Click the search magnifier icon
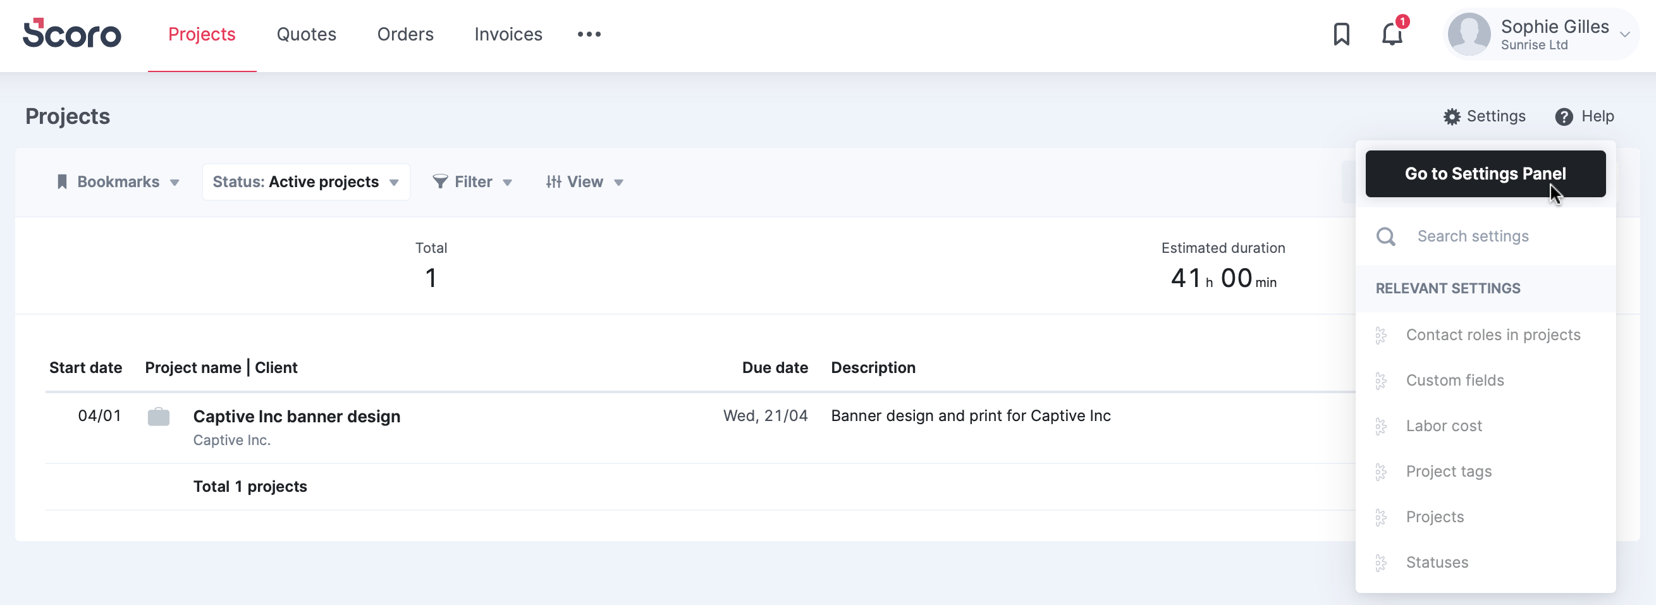This screenshot has height=605, width=1656. [x=1385, y=236]
